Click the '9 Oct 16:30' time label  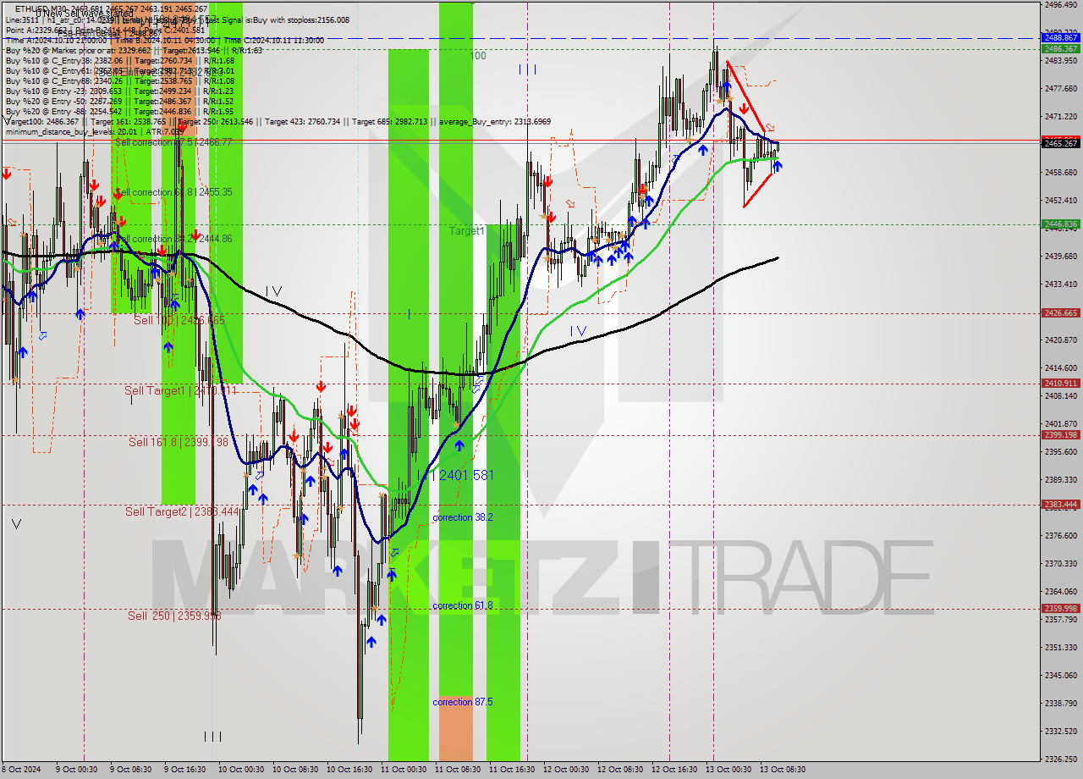[187, 770]
